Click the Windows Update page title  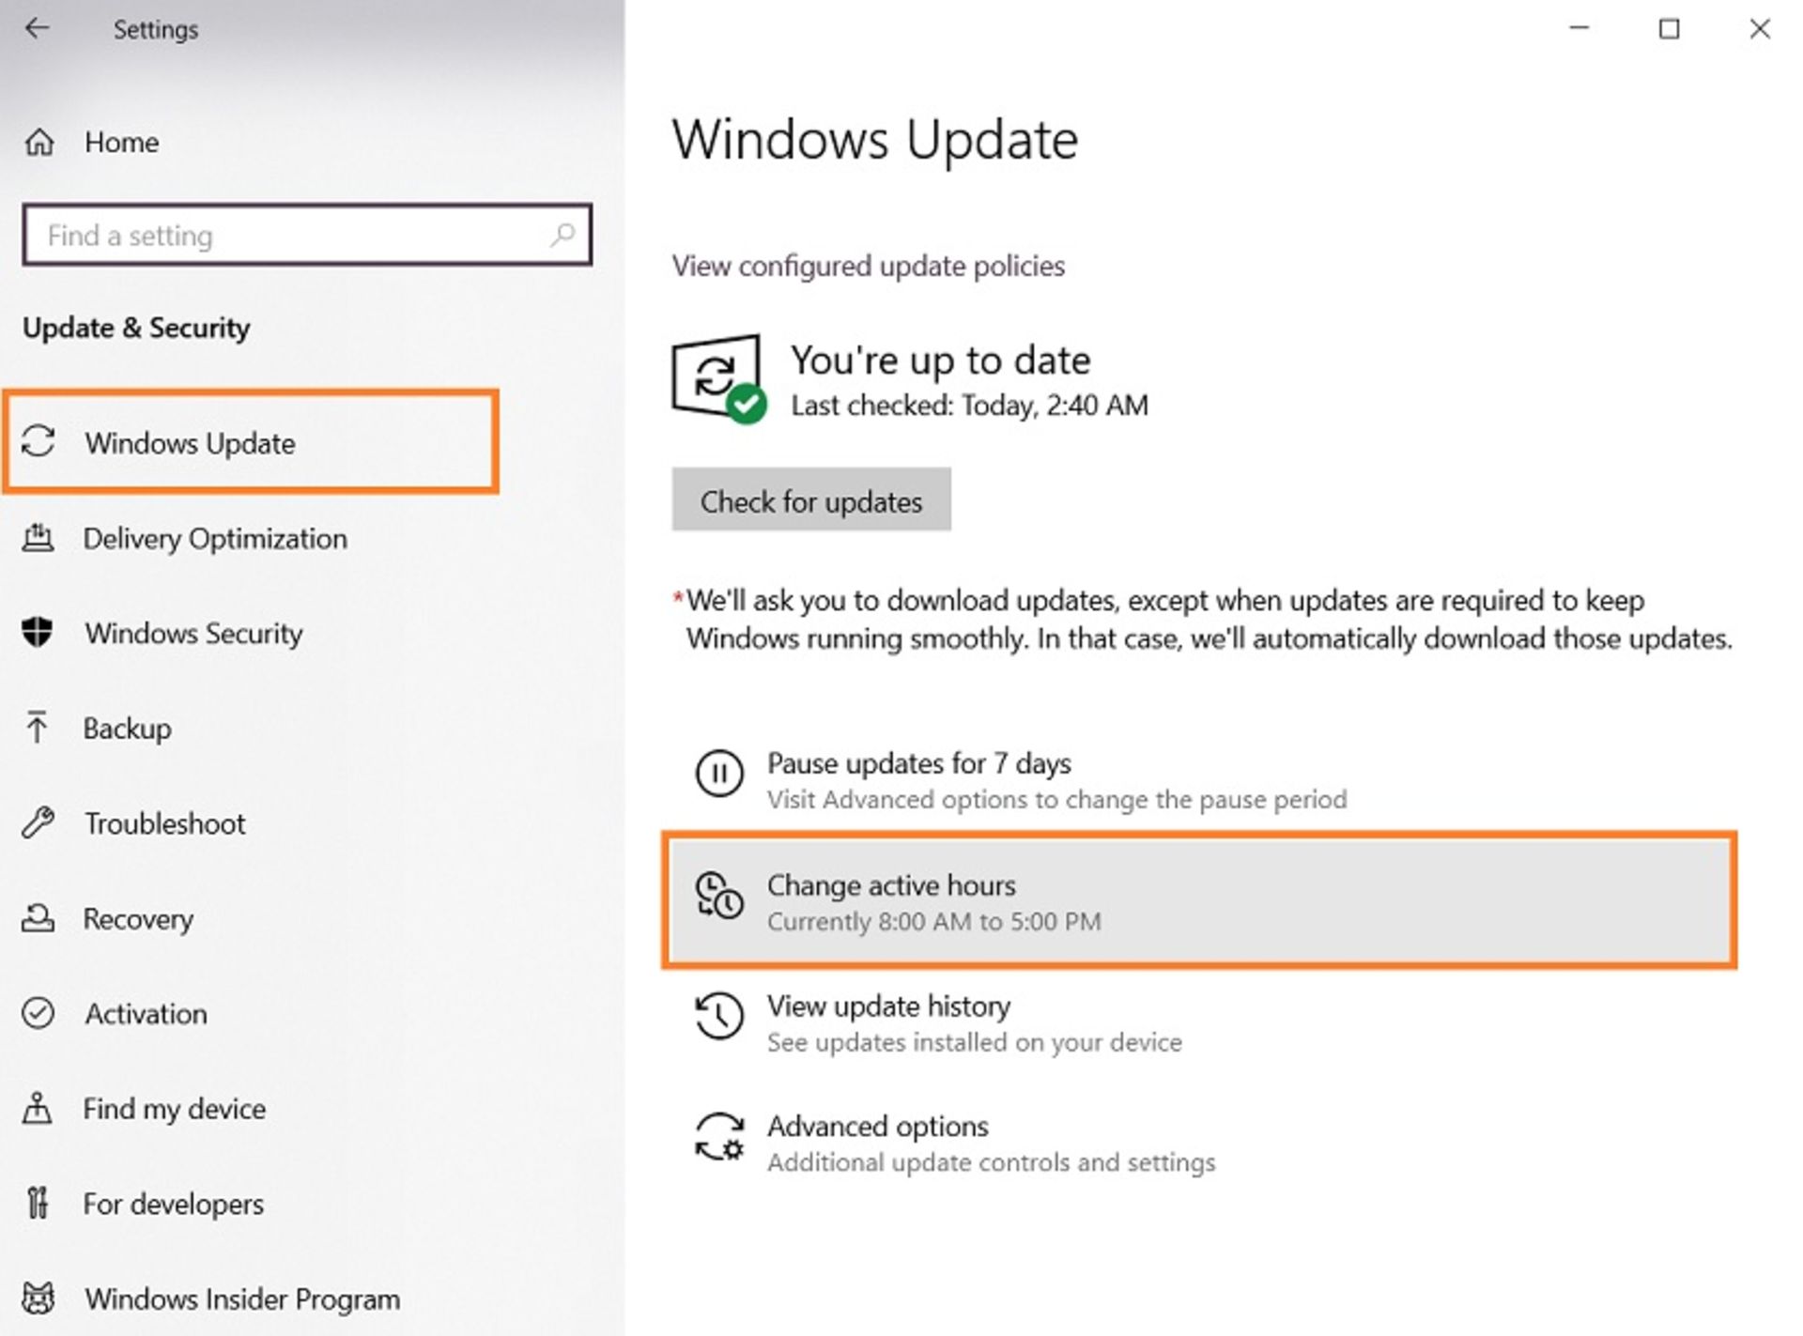coord(875,140)
